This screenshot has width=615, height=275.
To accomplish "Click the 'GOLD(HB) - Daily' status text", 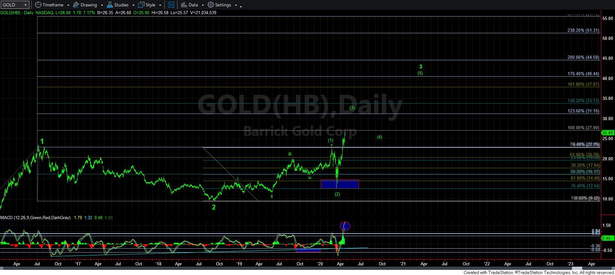I will 16,13.
